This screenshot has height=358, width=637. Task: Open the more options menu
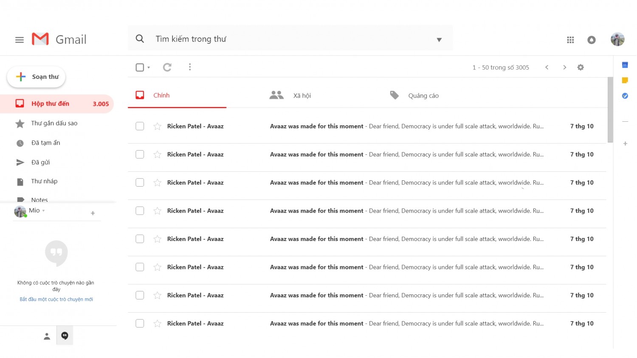click(190, 67)
